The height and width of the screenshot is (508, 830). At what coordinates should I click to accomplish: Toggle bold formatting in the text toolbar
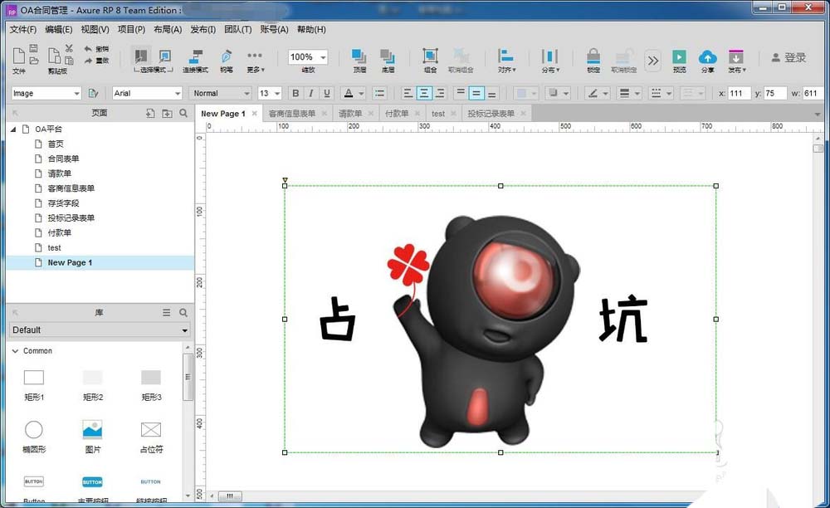[295, 92]
